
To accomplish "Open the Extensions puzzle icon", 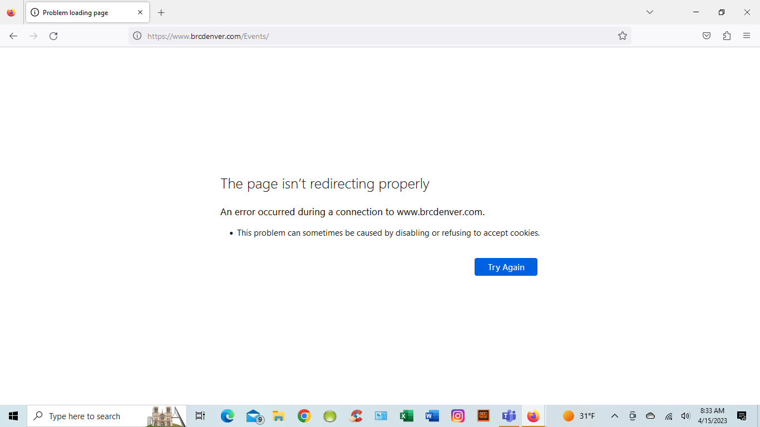I will click(727, 36).
